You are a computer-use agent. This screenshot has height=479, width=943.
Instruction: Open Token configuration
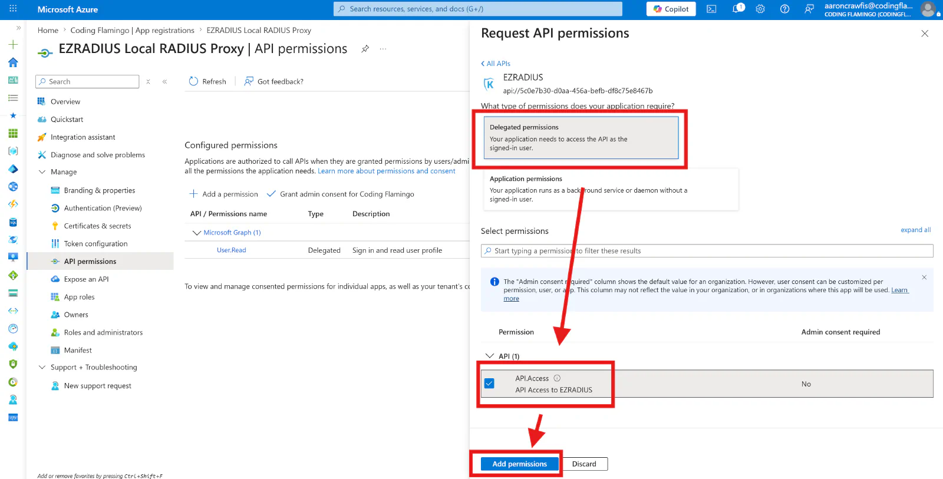pos(95,243)
